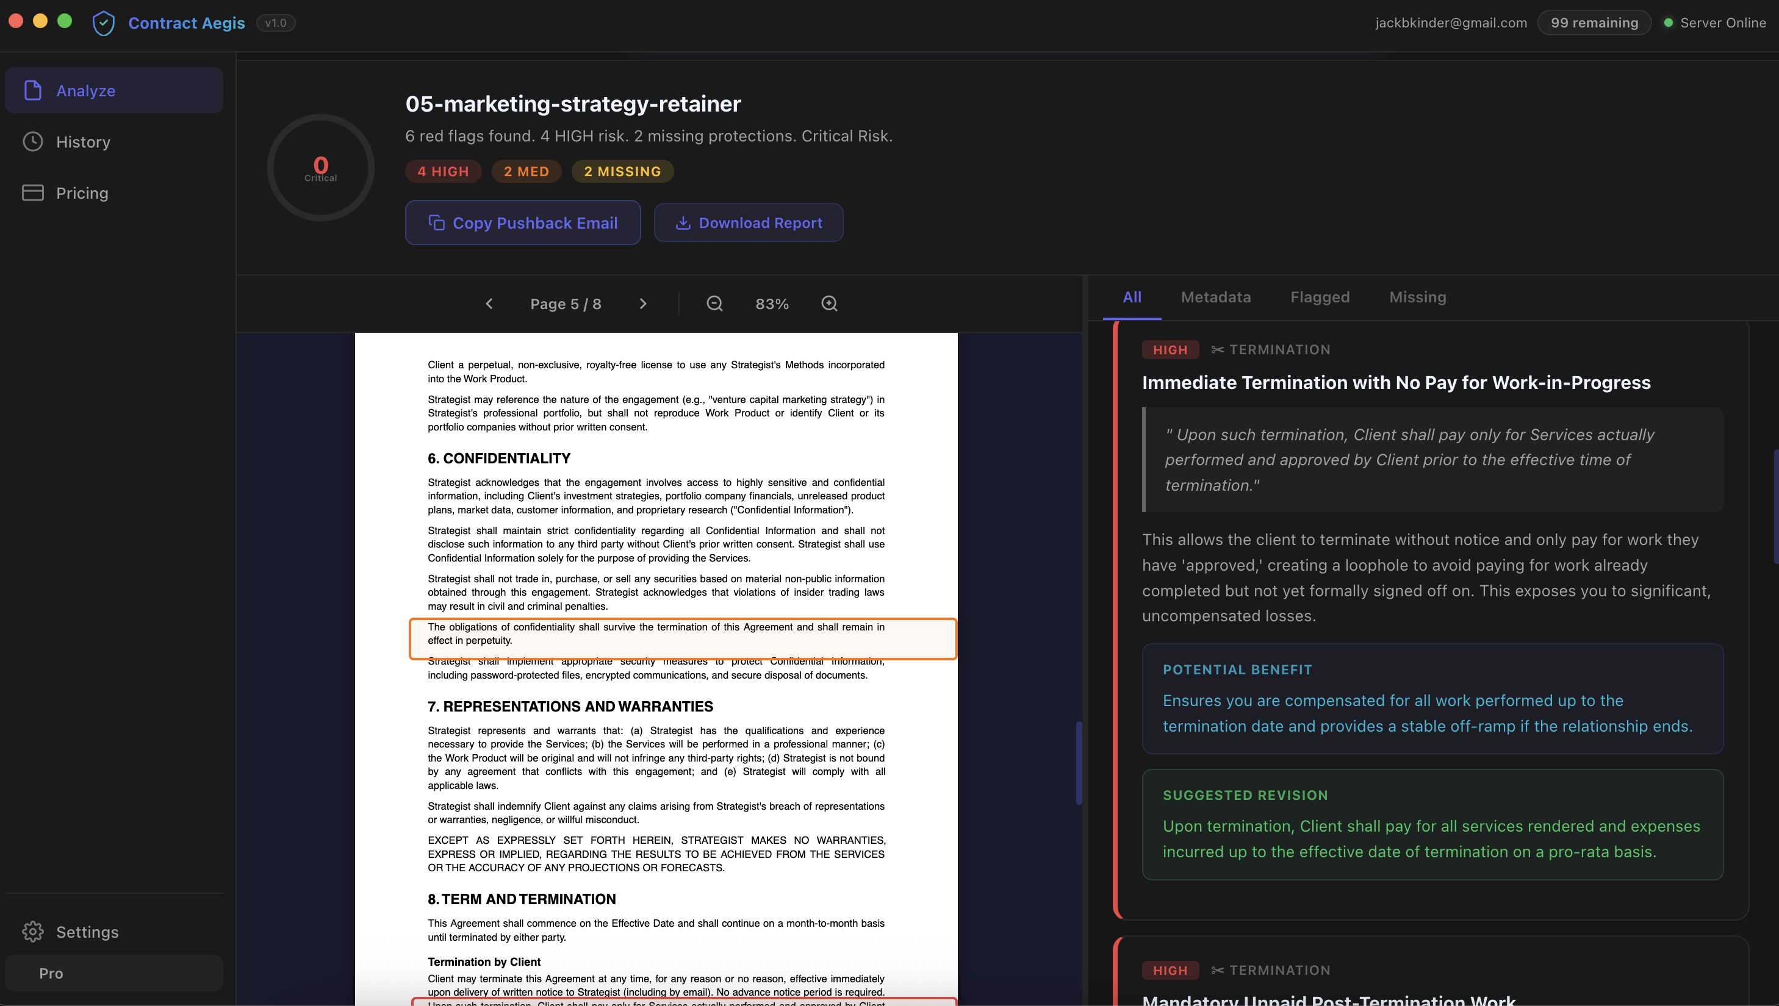
Task: Click the Contract Aegis shield logo
Action: 103,22
